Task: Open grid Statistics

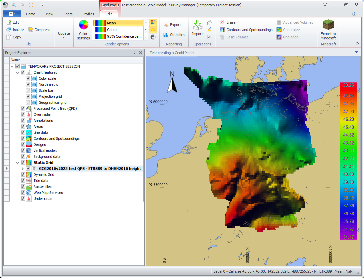Action: 174,35
